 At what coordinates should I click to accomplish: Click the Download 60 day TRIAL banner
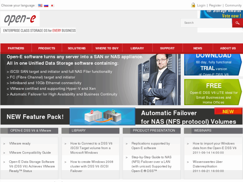[x=213, y=65]
